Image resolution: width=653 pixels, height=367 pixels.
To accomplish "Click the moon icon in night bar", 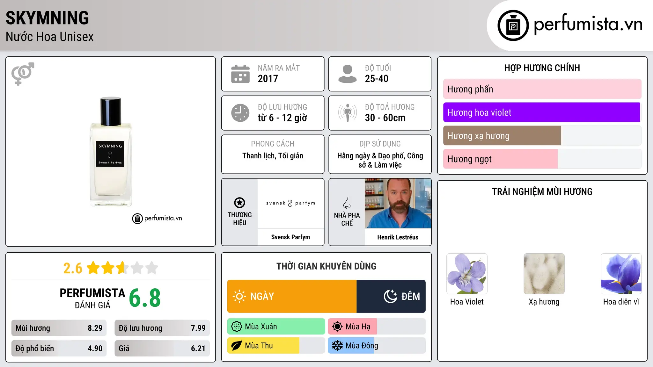I will pos(390,296).
